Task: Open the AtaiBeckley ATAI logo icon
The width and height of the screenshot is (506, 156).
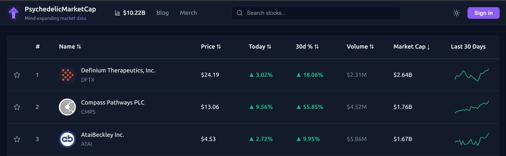Action: (67, 139)
